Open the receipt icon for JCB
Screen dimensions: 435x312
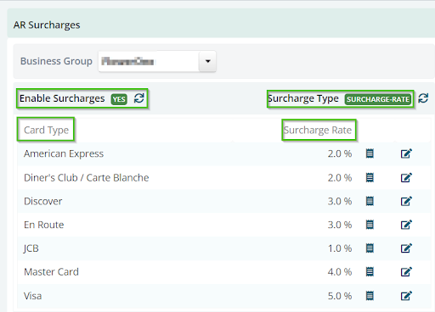pos(370,248)
